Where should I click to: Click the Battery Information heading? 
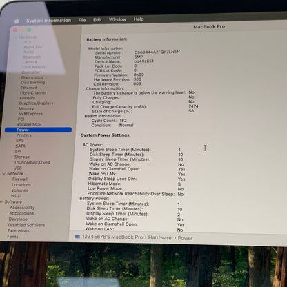107,39
